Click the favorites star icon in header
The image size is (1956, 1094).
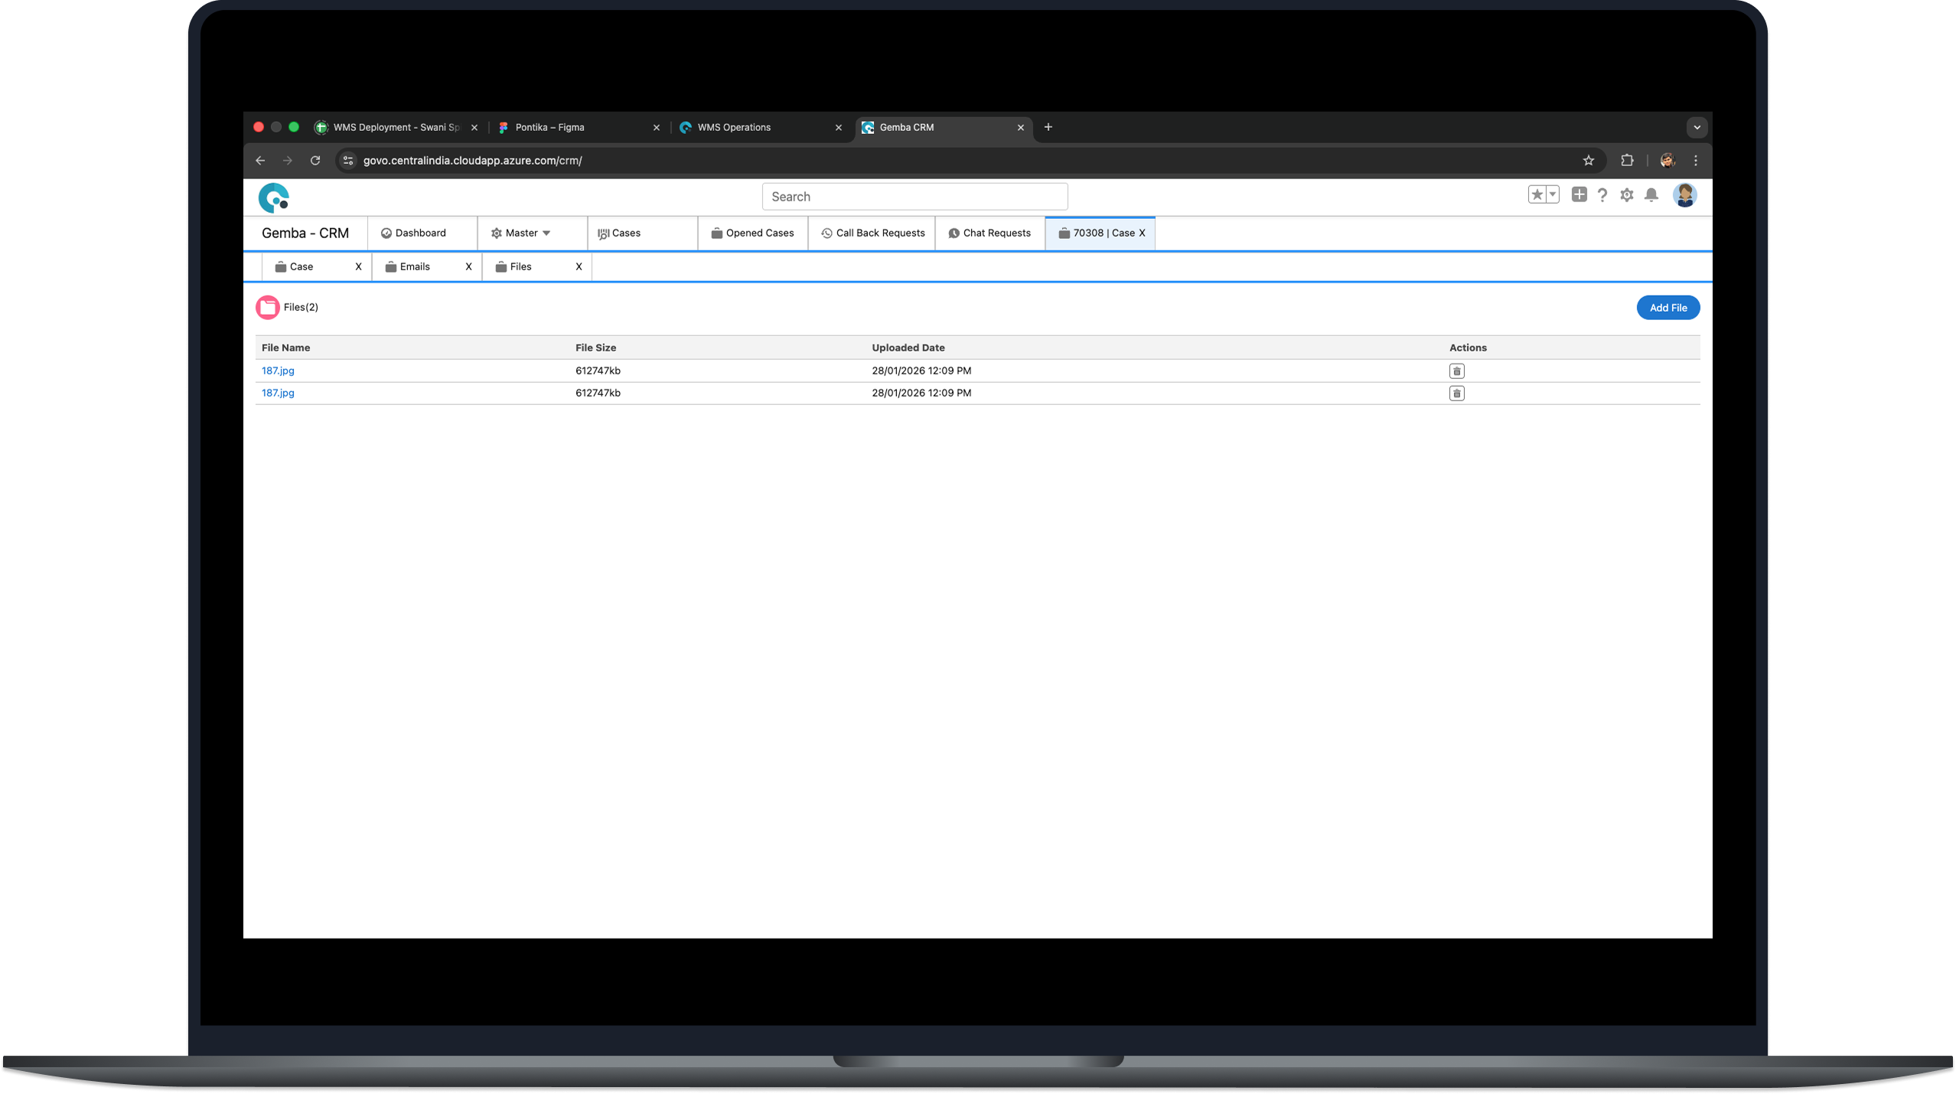click(1537, 194)
